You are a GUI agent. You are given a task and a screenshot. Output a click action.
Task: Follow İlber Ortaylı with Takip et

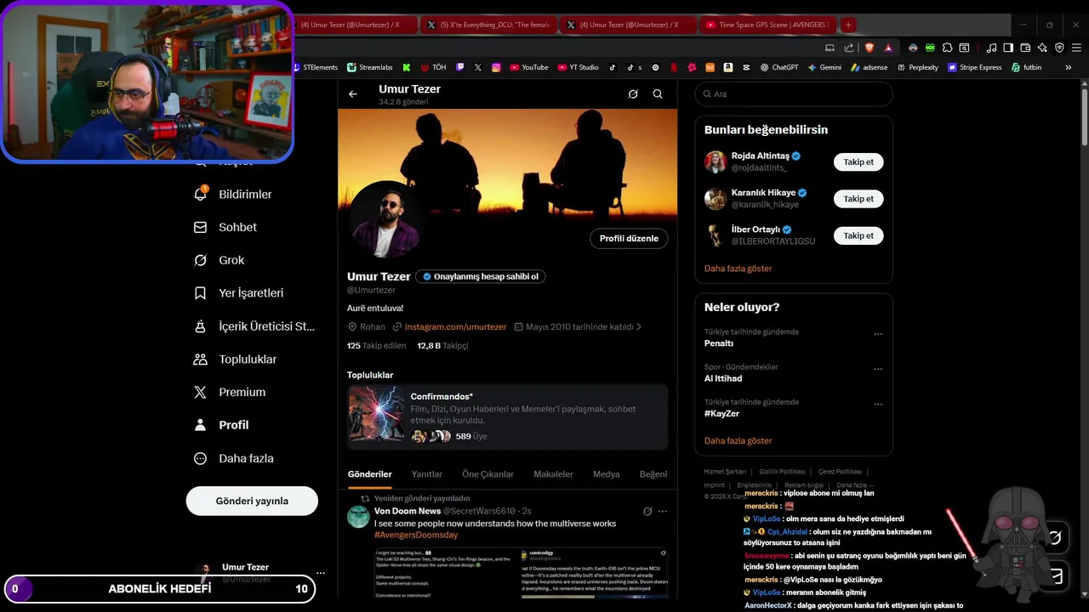pyautogui.click(x=858, y=235)
